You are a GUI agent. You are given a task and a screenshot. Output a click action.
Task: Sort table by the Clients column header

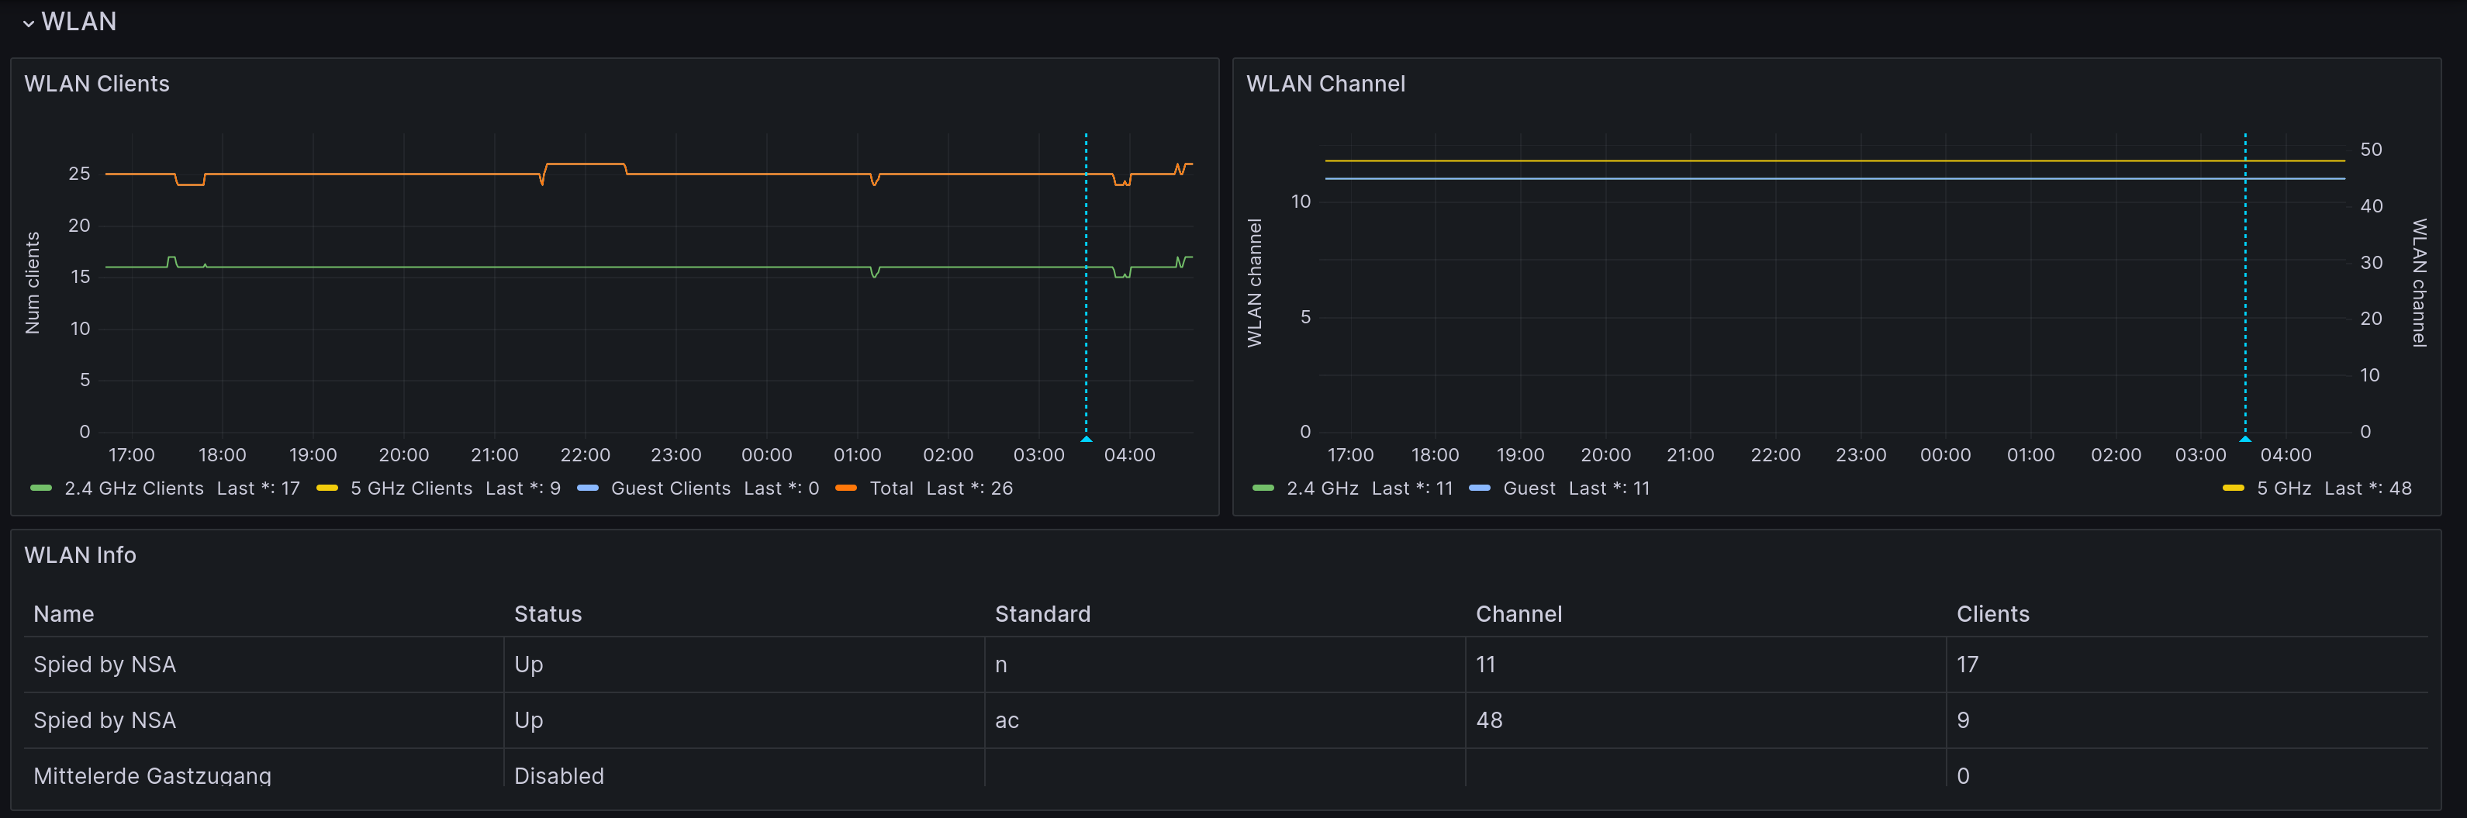pos(1992,614)
